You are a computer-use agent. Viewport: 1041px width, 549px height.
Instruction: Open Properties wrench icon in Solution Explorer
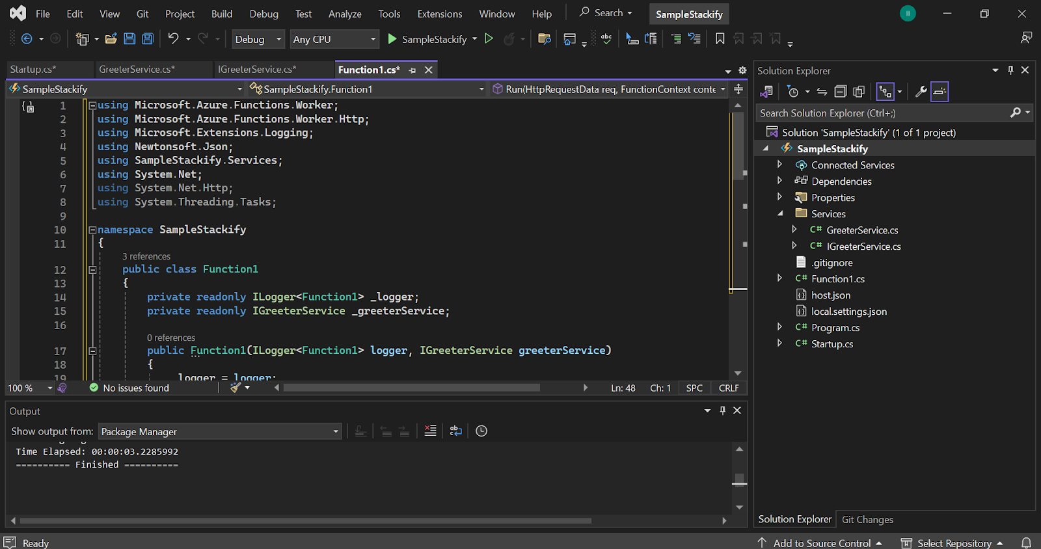(921, 92)
